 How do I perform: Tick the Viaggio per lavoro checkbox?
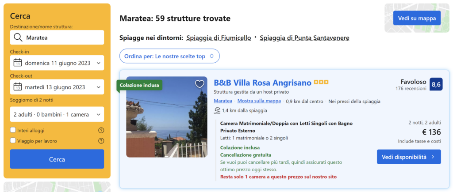(x=13, y=141)
